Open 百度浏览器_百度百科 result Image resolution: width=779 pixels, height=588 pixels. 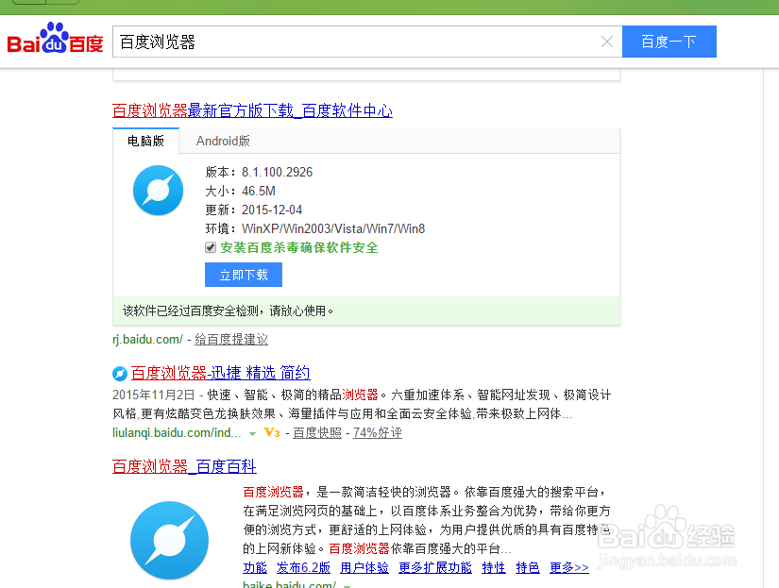184,466
